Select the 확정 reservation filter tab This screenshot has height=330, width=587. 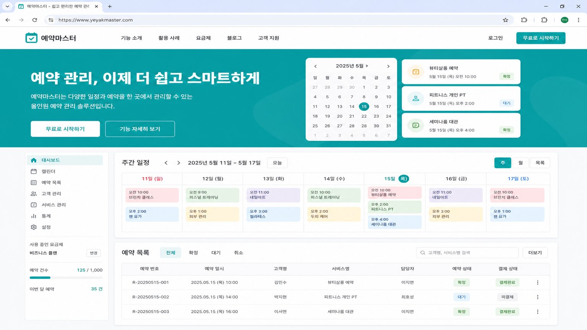click(193, 252)
